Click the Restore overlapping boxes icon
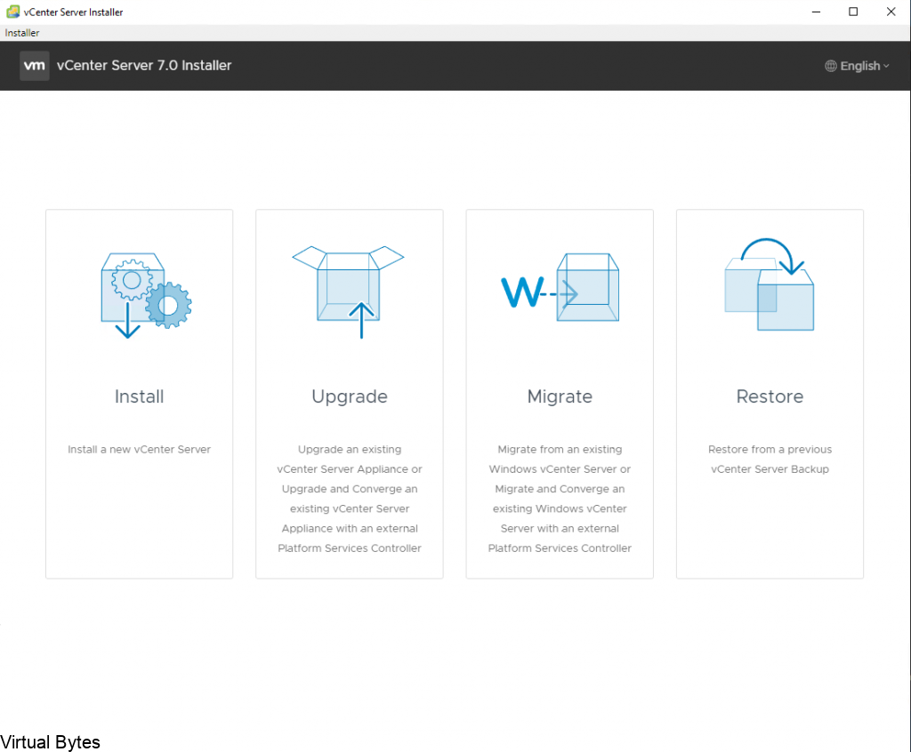The height and width of the screenshot is (752, 911). [x=770, y=284]
